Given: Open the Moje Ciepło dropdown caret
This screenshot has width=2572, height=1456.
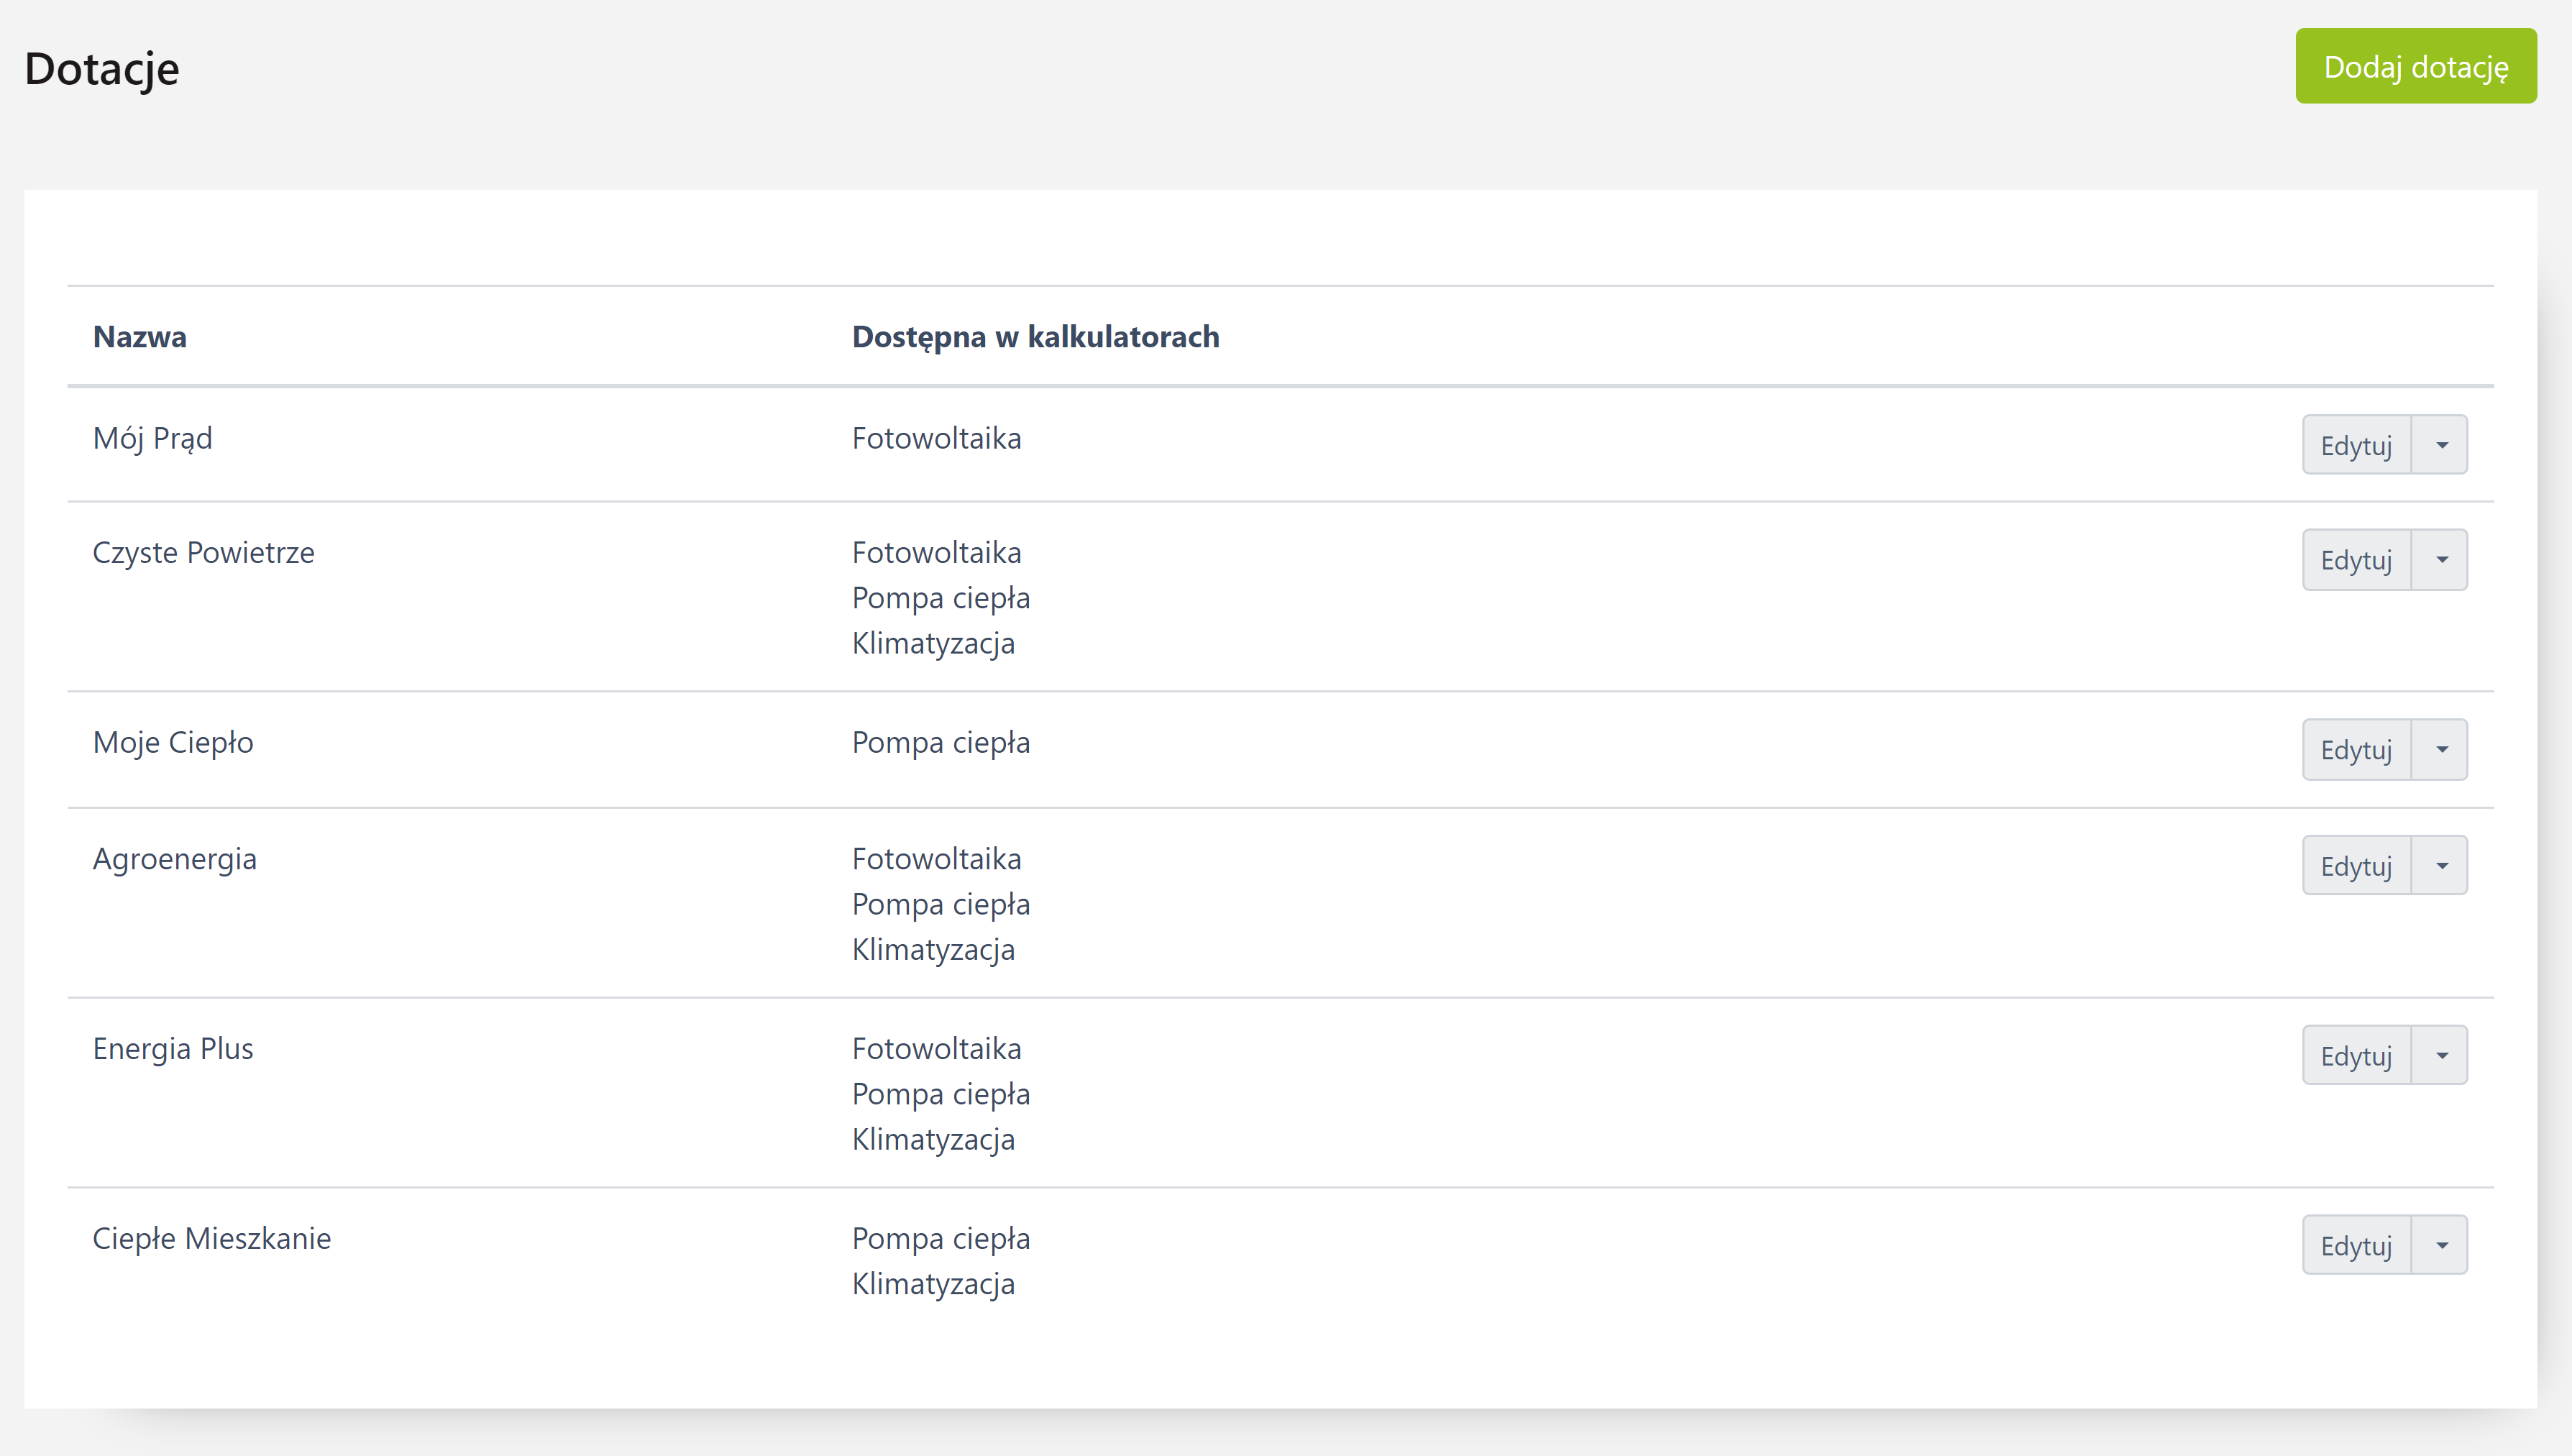Looking at the screenshot, I should click(2441, 750).
